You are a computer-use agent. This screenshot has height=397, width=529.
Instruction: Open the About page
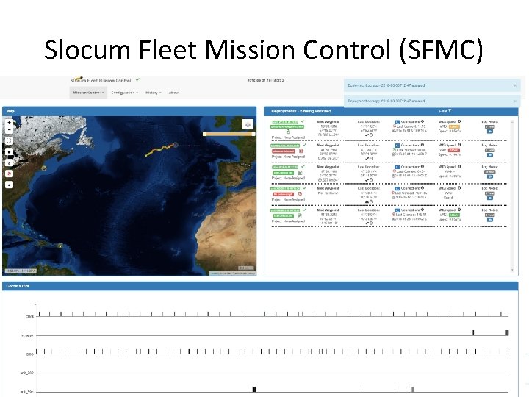173,93
